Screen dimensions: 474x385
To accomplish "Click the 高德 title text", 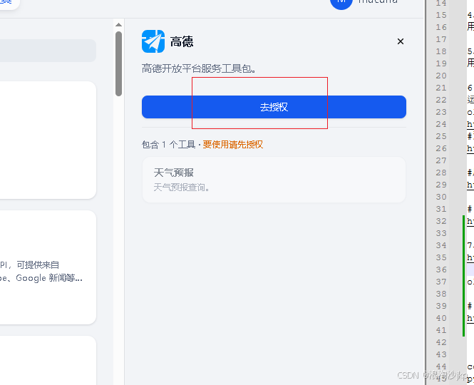I will pyautogui.click(x=182, y=42).
